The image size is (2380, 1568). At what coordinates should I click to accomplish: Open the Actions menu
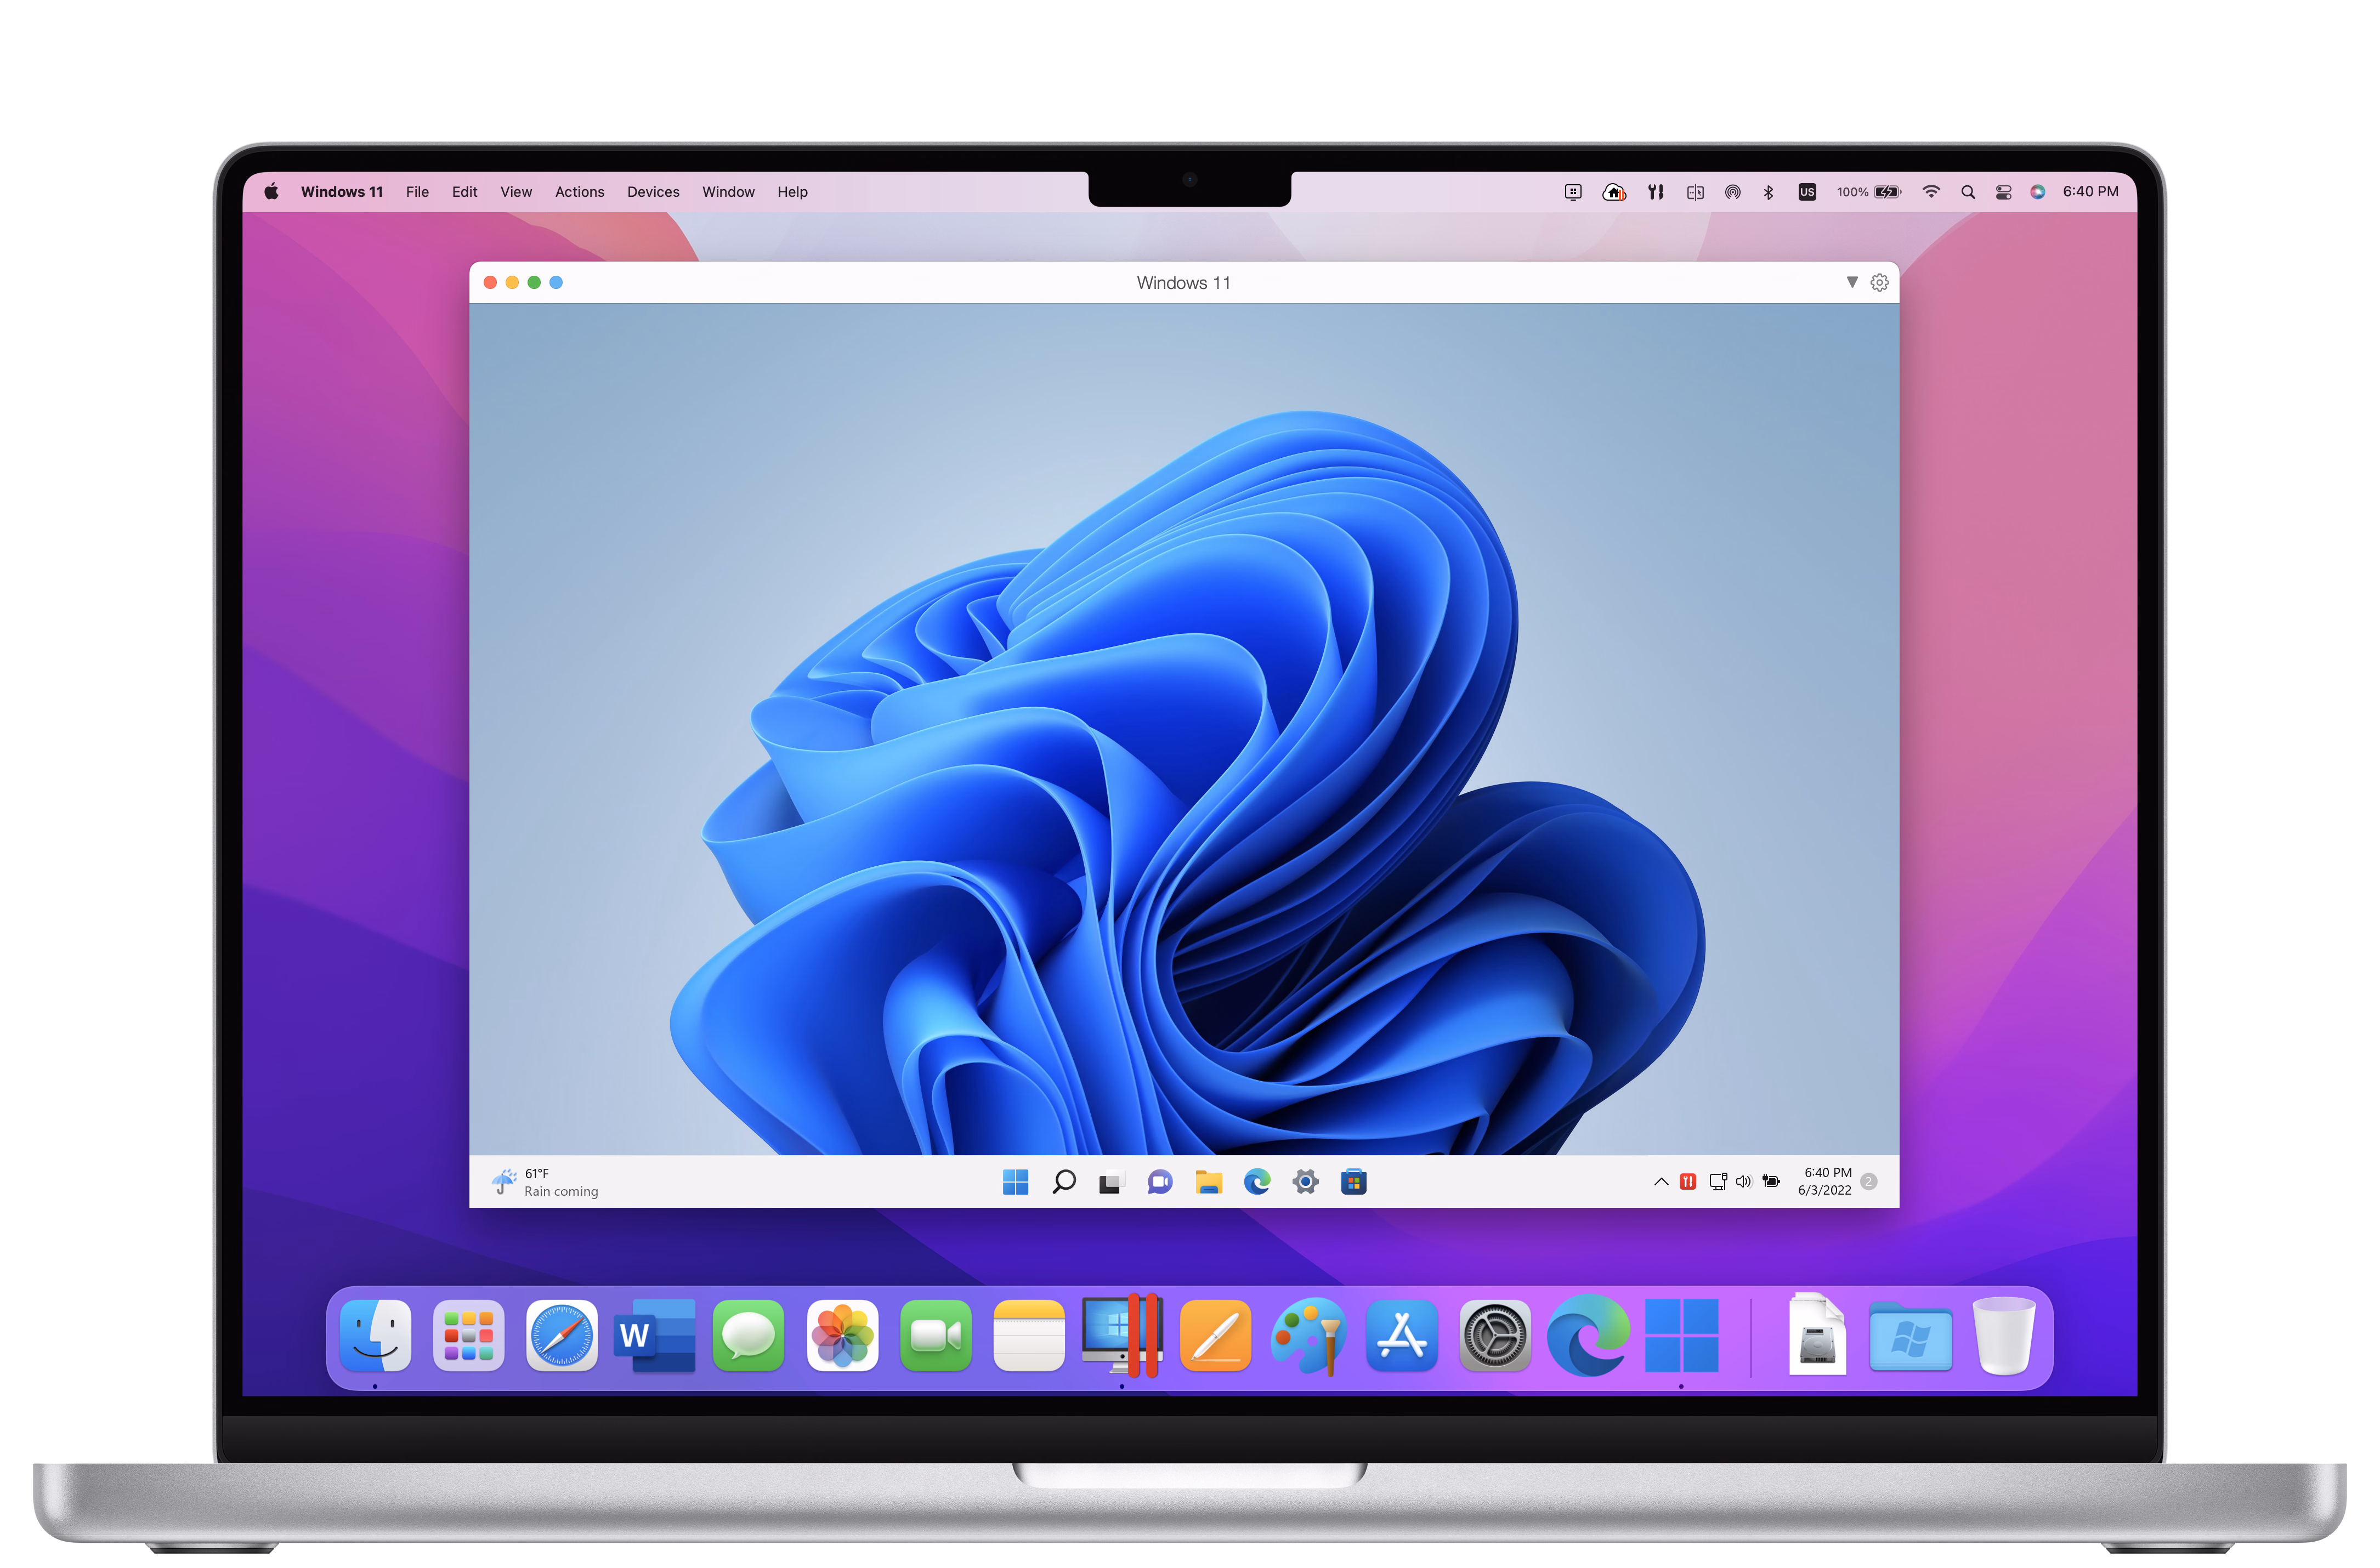pos(580,192)
